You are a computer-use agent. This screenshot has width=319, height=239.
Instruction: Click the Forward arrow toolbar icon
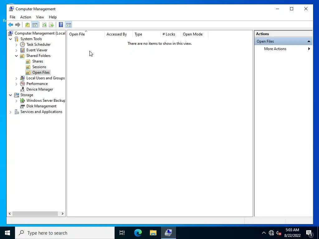pos(18,25)
